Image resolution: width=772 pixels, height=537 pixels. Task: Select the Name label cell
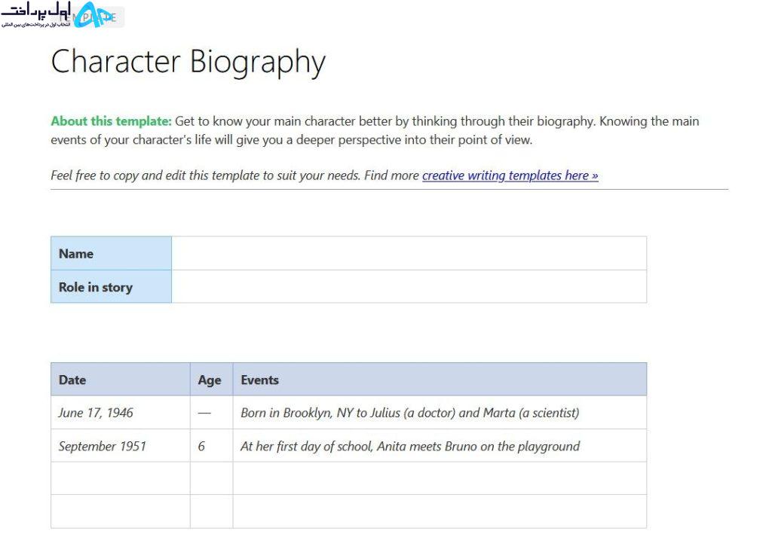(x=112, y=253)
